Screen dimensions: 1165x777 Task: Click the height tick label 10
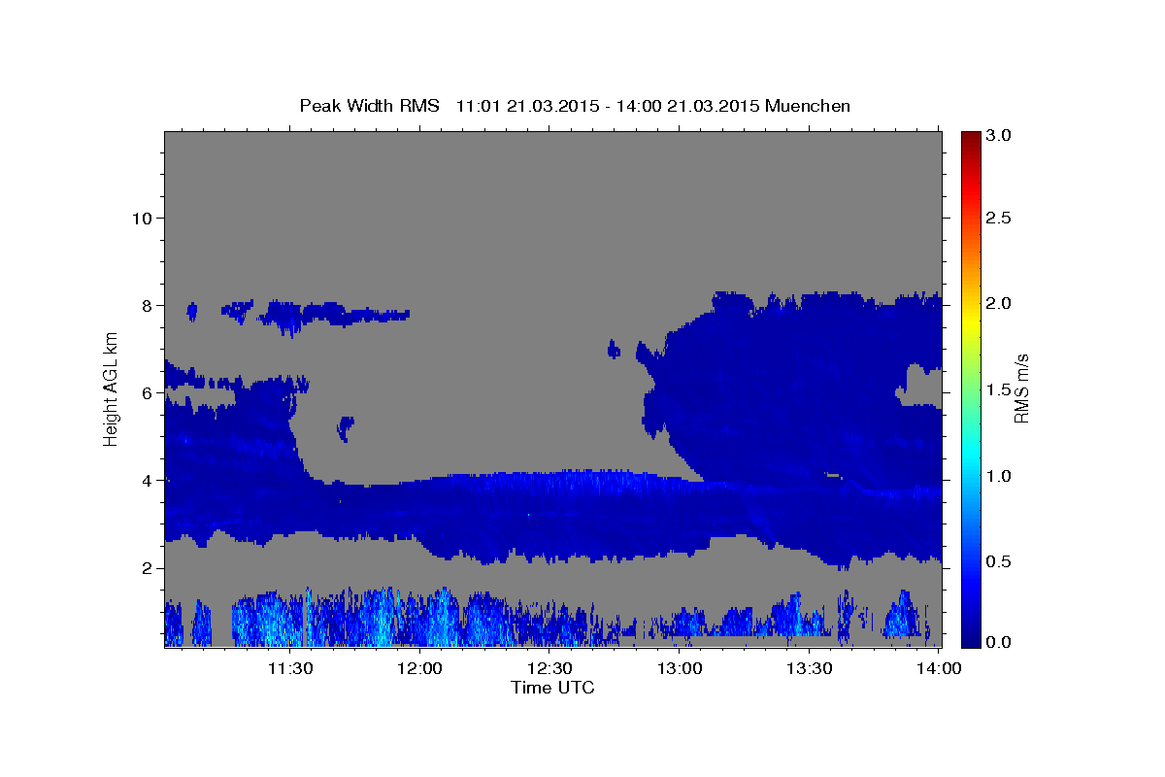coord(142,218)
